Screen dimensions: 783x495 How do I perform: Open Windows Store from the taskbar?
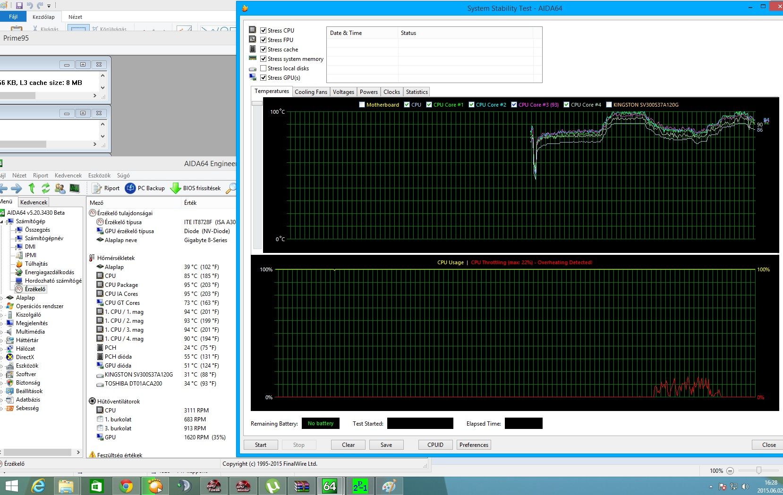click(x=96, y=486)
